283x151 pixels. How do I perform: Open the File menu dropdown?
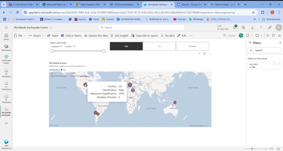tap(20, 35)
